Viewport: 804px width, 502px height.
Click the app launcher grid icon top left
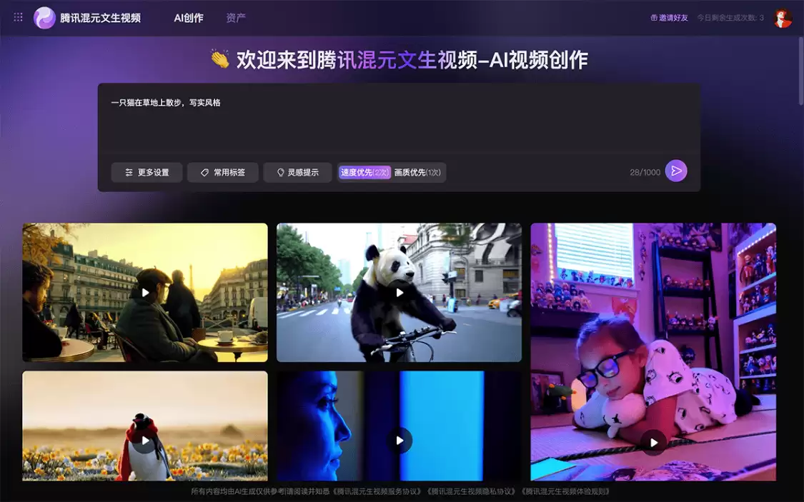point(17,17)
